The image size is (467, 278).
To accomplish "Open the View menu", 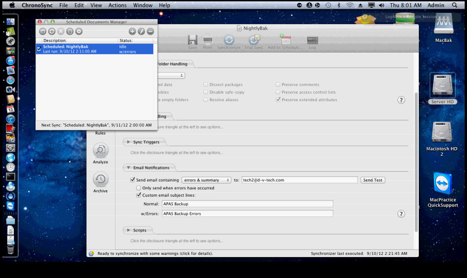I will click(x=96, y=5).
